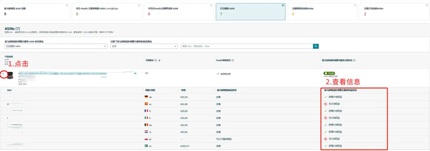Focus the SKU, 商品名称, ASIN search field

(x=247, y=46)
